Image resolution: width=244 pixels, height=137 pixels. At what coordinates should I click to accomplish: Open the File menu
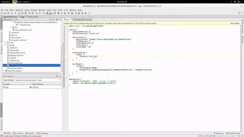tap(2, 10)
